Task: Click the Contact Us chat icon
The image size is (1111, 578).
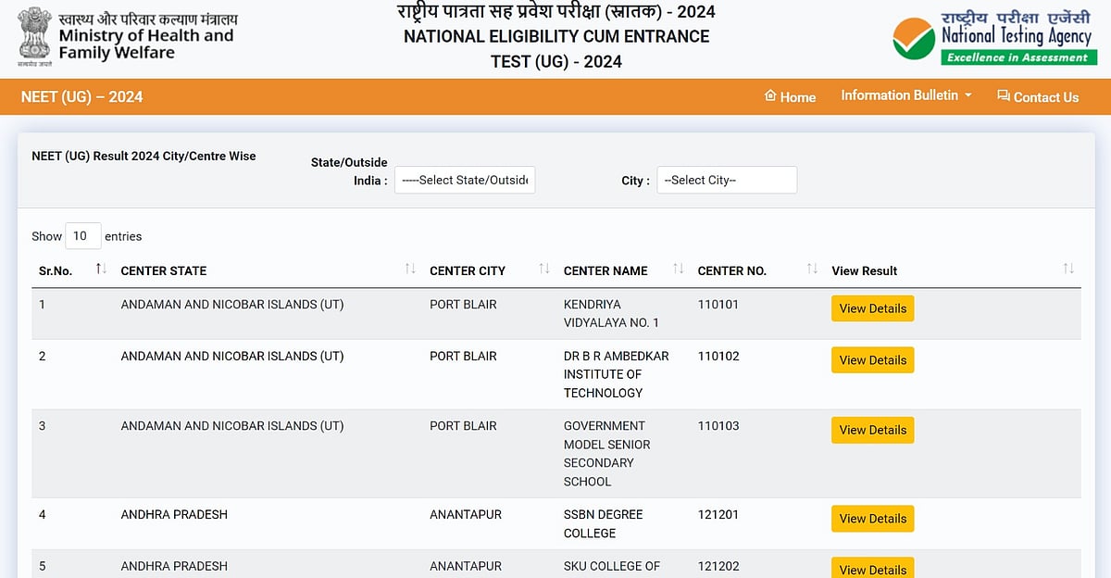Action: click(x=1002, y=96)
